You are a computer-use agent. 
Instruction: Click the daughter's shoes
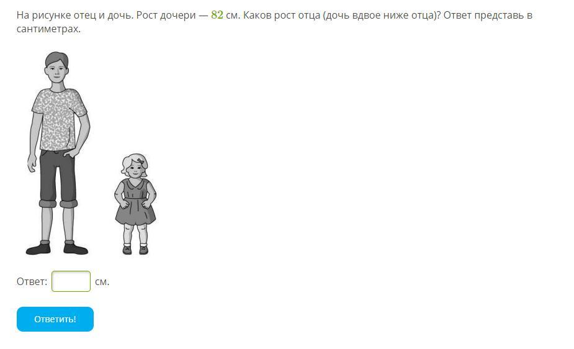click(135, 250)
